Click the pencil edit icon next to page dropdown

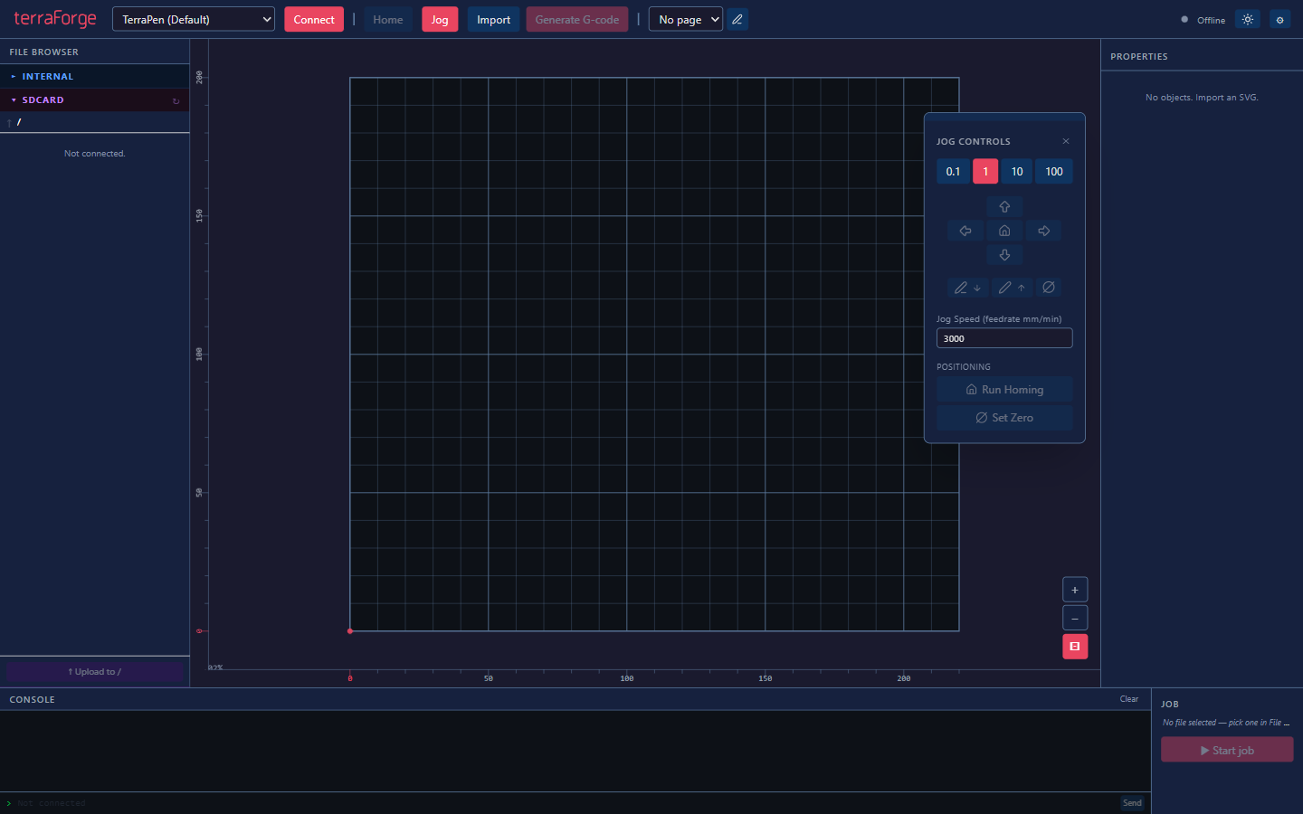coord(737,19)
